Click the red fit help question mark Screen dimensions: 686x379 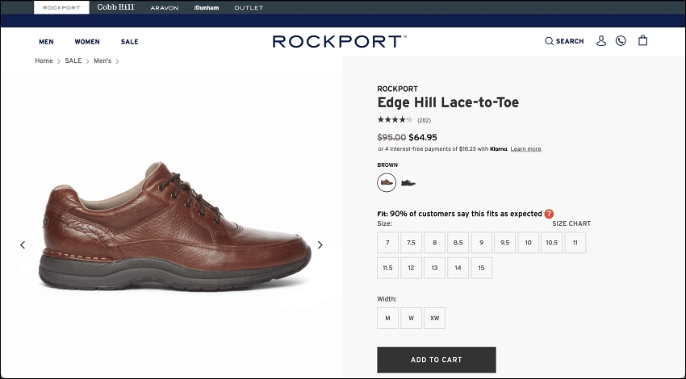pyautogui.click(x=549, y=214)
